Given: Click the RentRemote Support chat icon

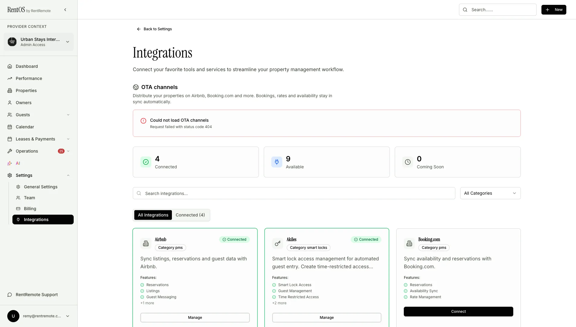Looking at the screenshot, I should (x=10, y=295).
